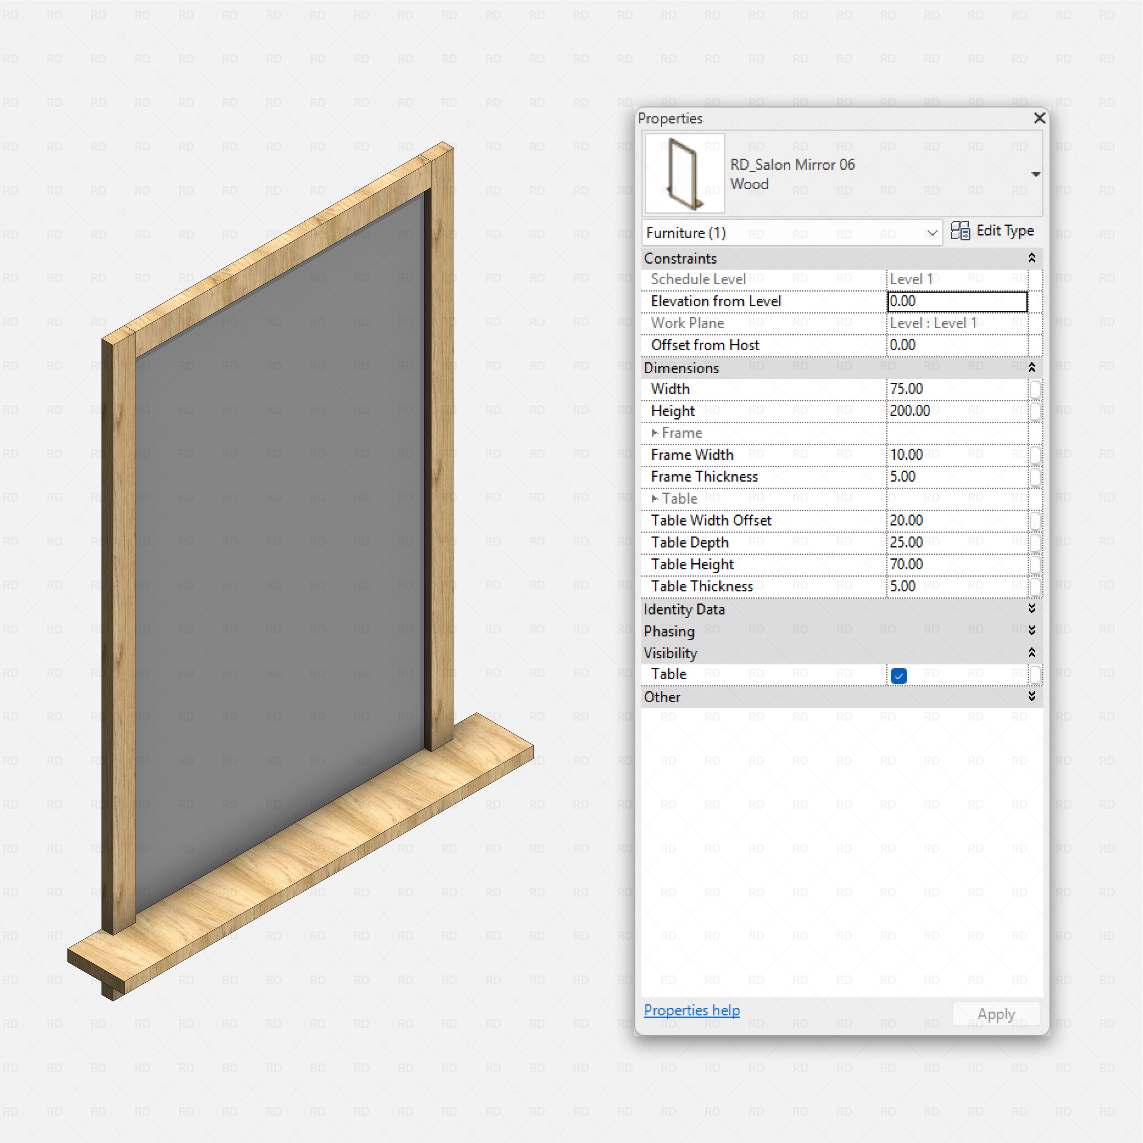
Task: Click the associate parameter checkbox beside Table Thickness
Action: point(1037,586)
